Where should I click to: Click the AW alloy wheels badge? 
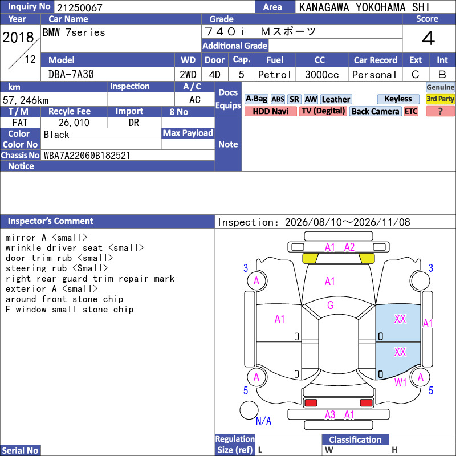pyautogui.click(x=311, y=99)
